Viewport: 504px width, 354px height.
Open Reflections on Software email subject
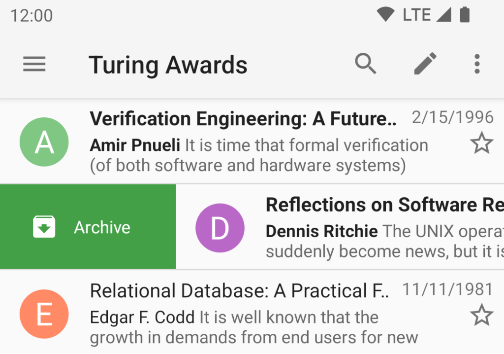(x=384, y=205)
